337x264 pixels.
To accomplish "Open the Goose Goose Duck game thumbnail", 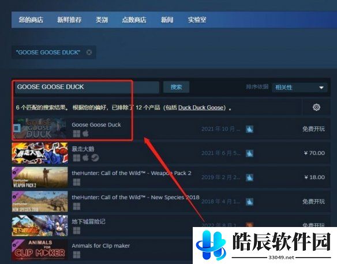I will click(39, 129).
